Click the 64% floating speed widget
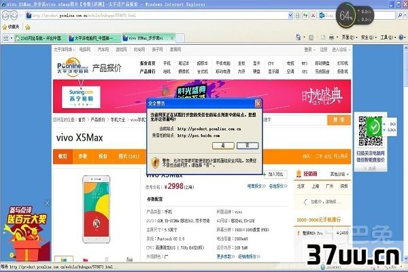Screen dimensions: 408x272 click(x=355, y=16)
